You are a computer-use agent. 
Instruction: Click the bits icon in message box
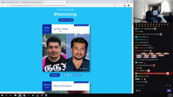167,85
